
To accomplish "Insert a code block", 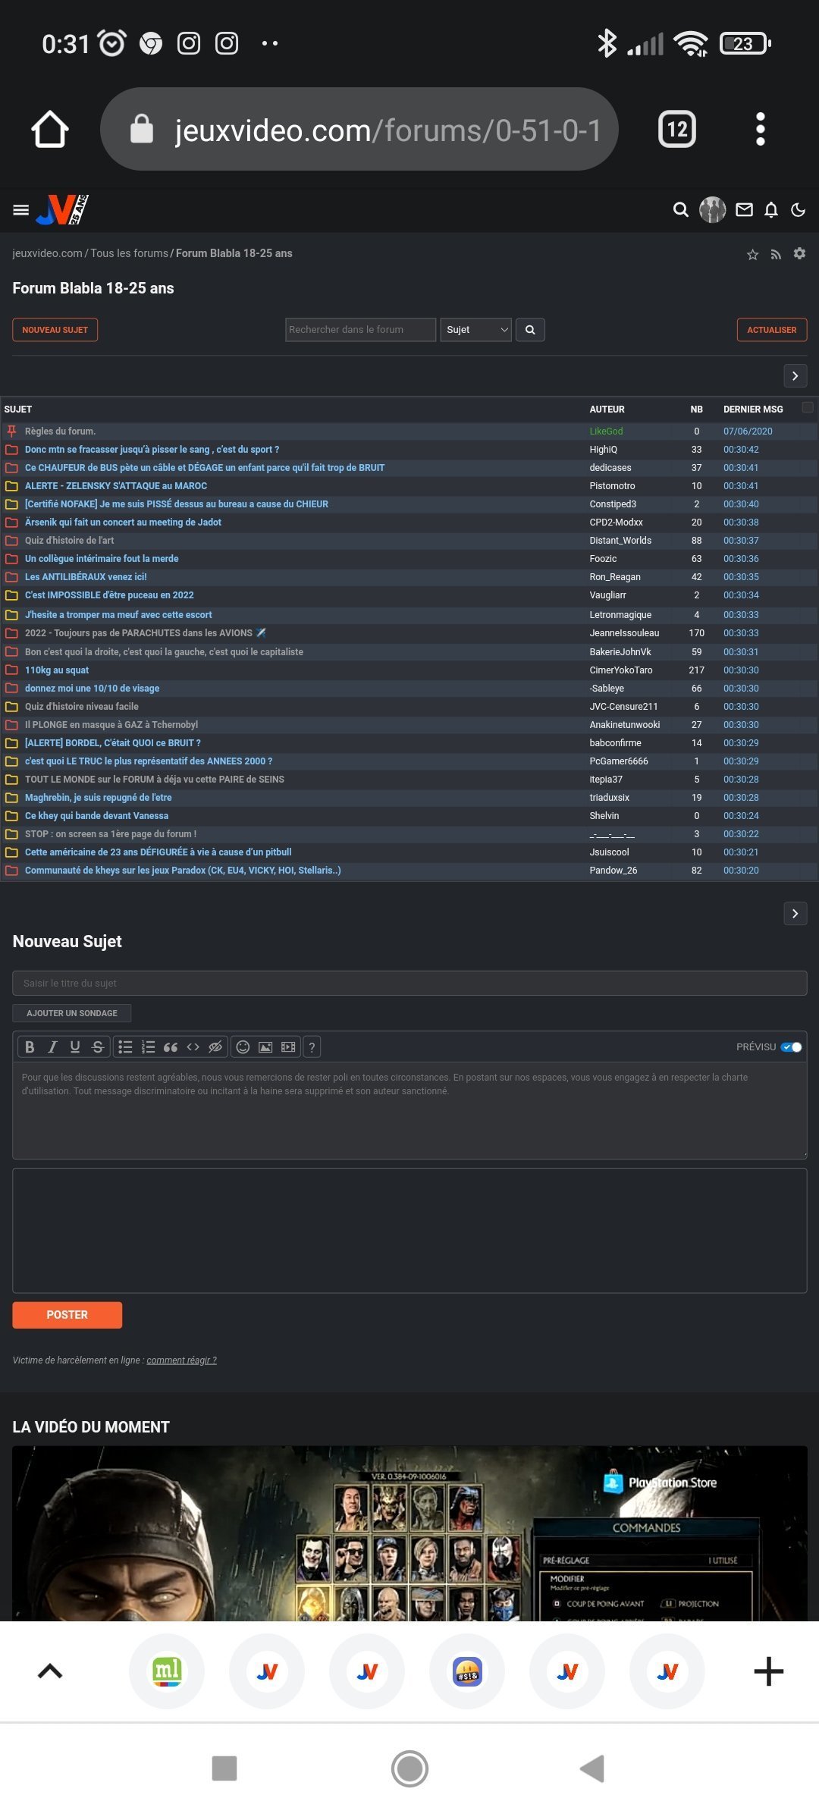I will [193, 1047].
